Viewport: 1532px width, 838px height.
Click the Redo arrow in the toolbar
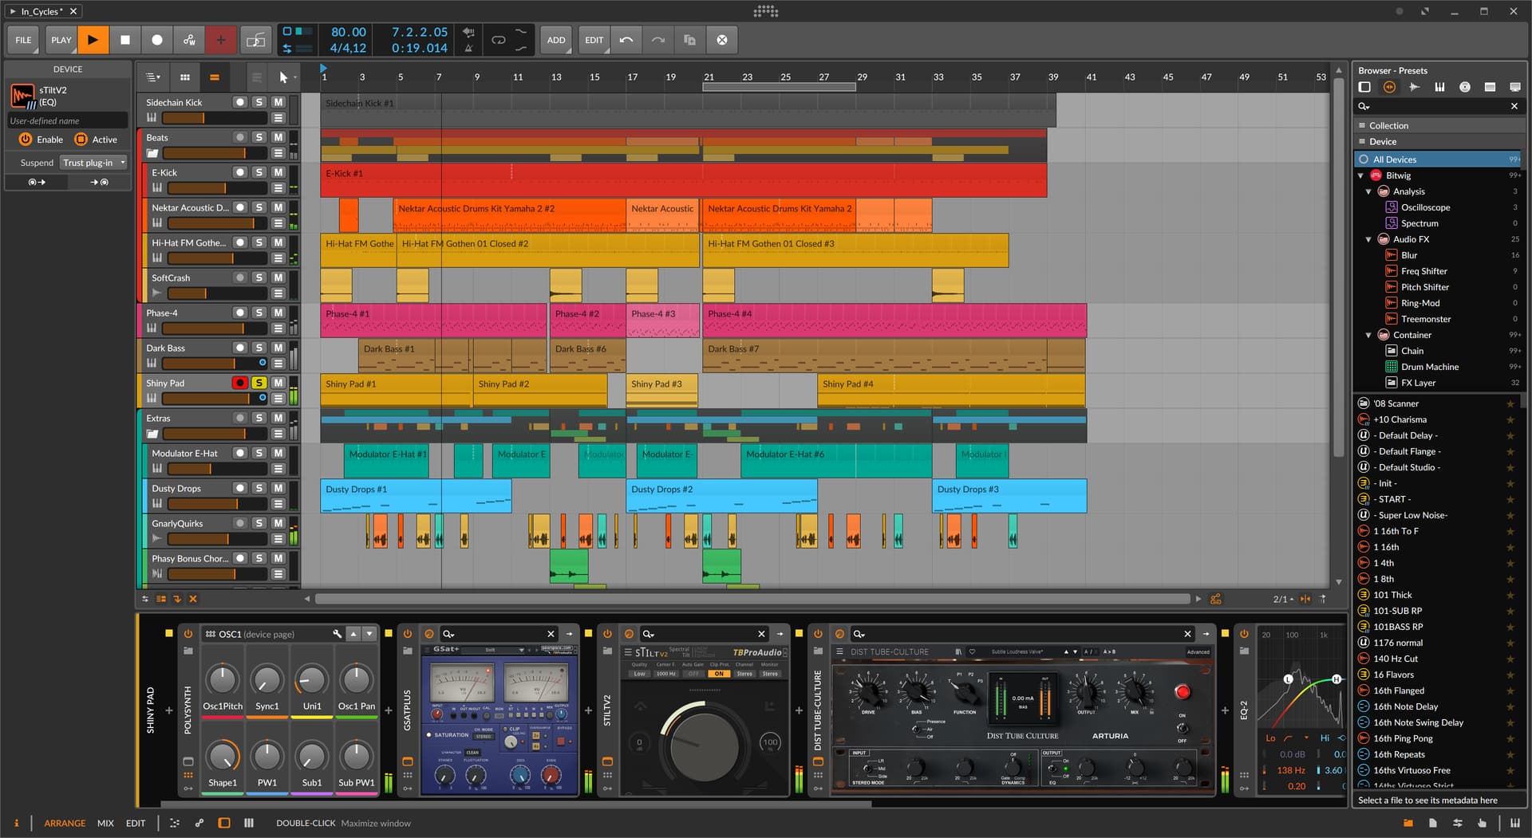click(x=658, y=40)
